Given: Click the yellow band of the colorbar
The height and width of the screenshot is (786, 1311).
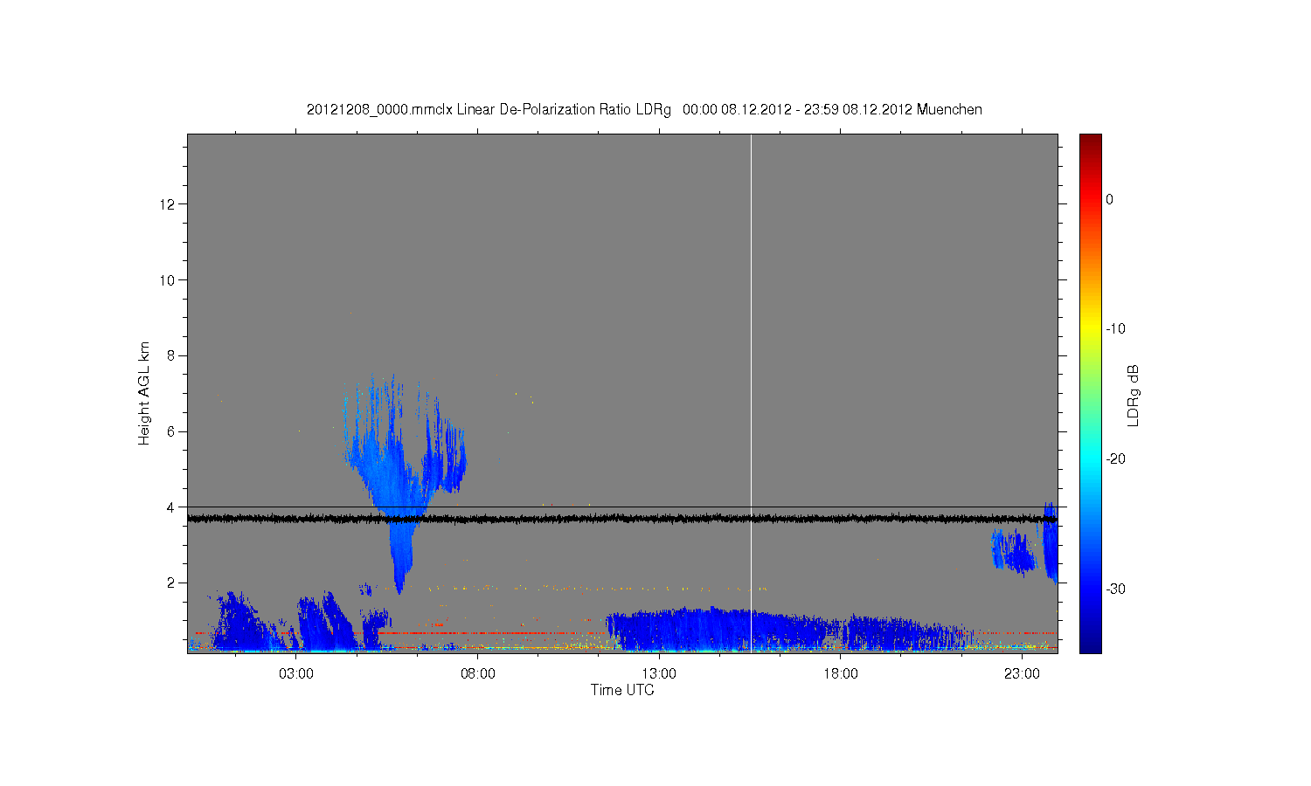Looking at the screenshot, I should click(x=1090, y=329).
